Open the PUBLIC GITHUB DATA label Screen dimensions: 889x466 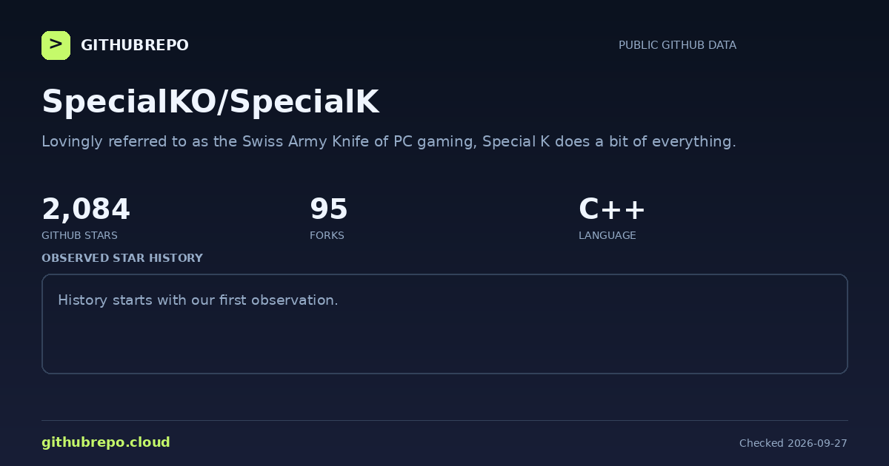(677, 45)
